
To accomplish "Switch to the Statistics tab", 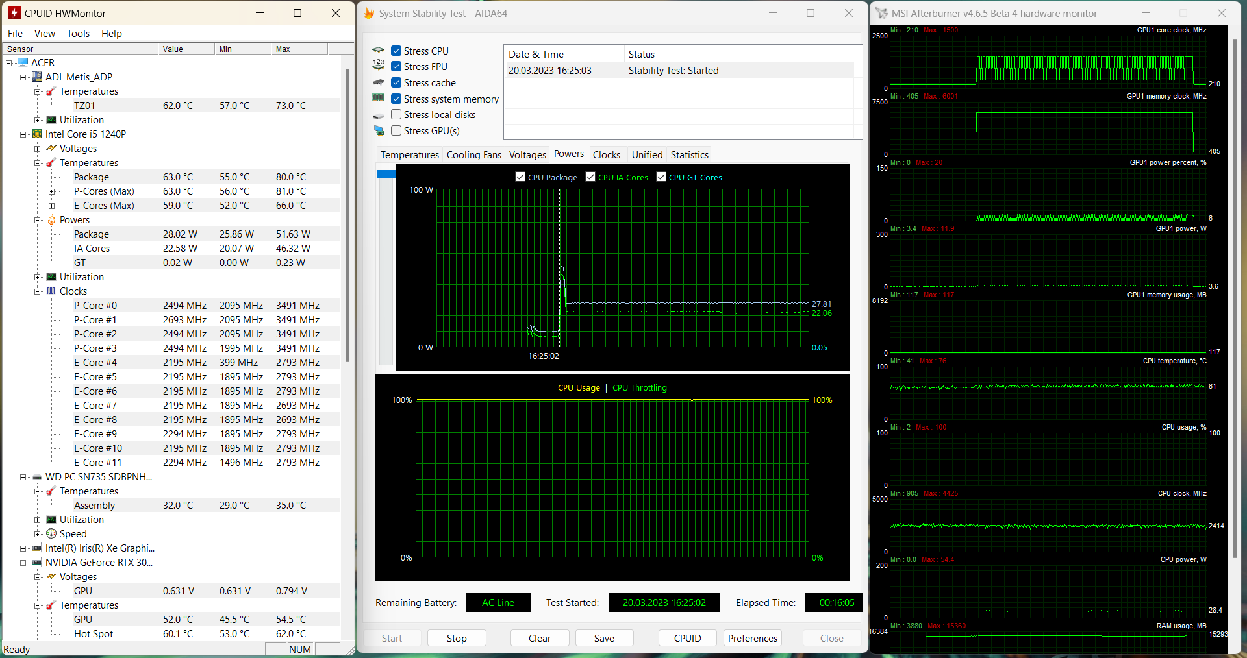I will 689,155.
